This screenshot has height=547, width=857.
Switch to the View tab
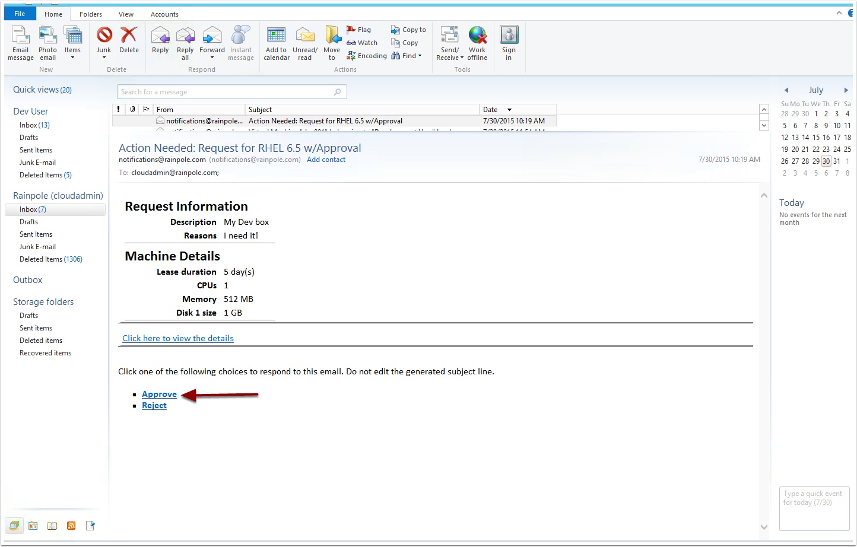[126, 14]
